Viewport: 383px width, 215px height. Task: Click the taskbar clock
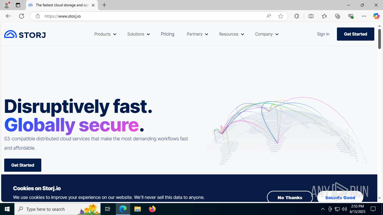tap(357, 209)
